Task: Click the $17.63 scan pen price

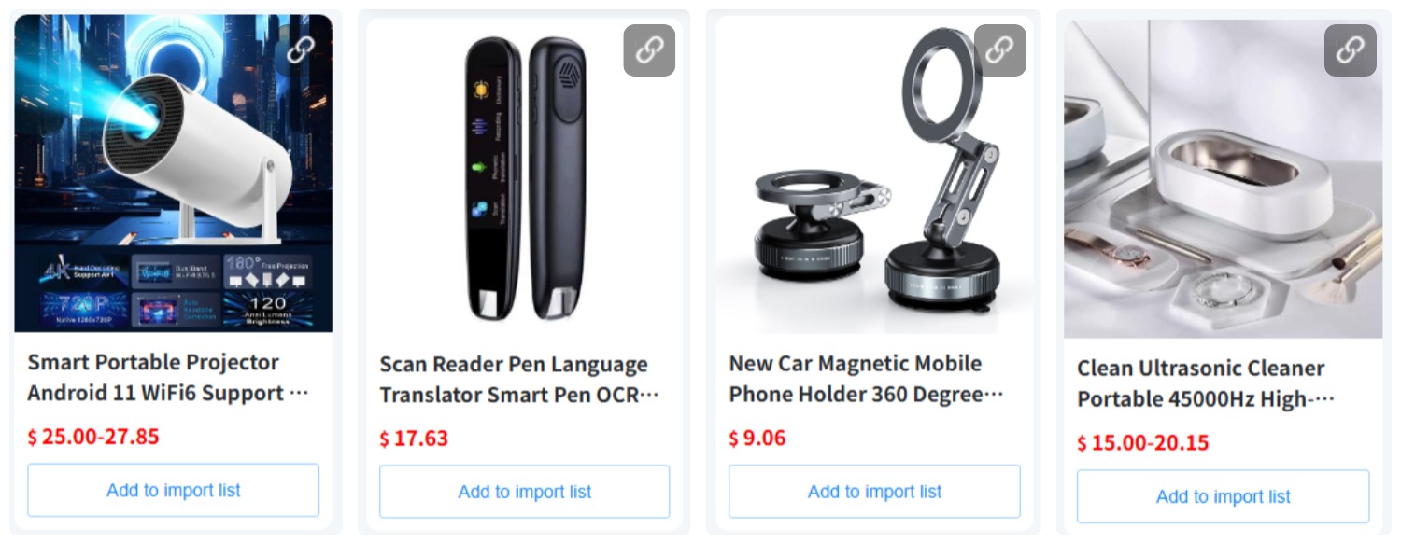Action: click(x=414, y=439)
